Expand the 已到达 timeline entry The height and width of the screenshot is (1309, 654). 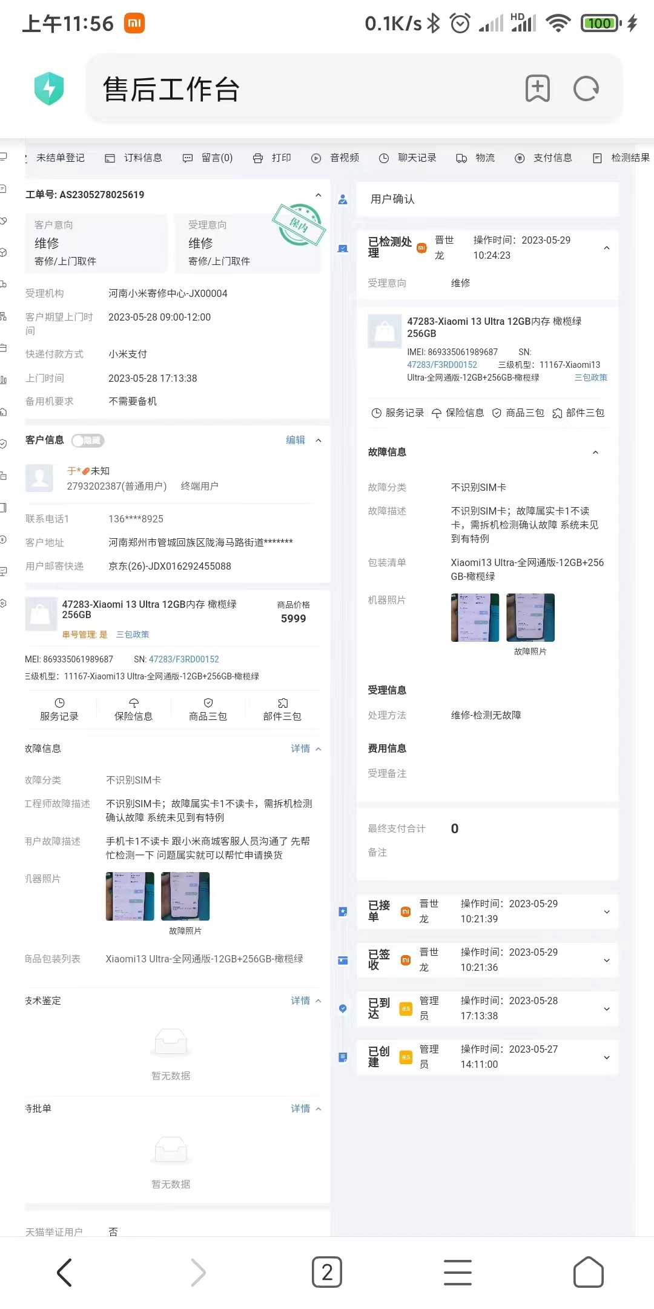tap(607, 1009)
